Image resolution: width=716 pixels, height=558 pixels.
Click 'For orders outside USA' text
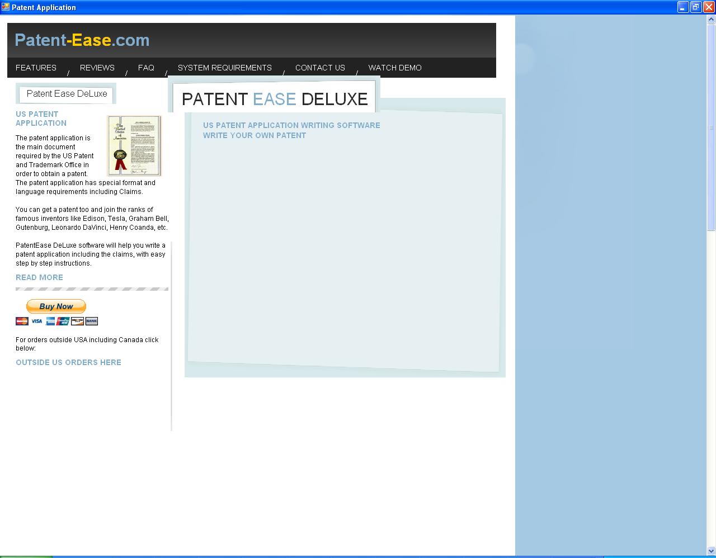point(87,344)
